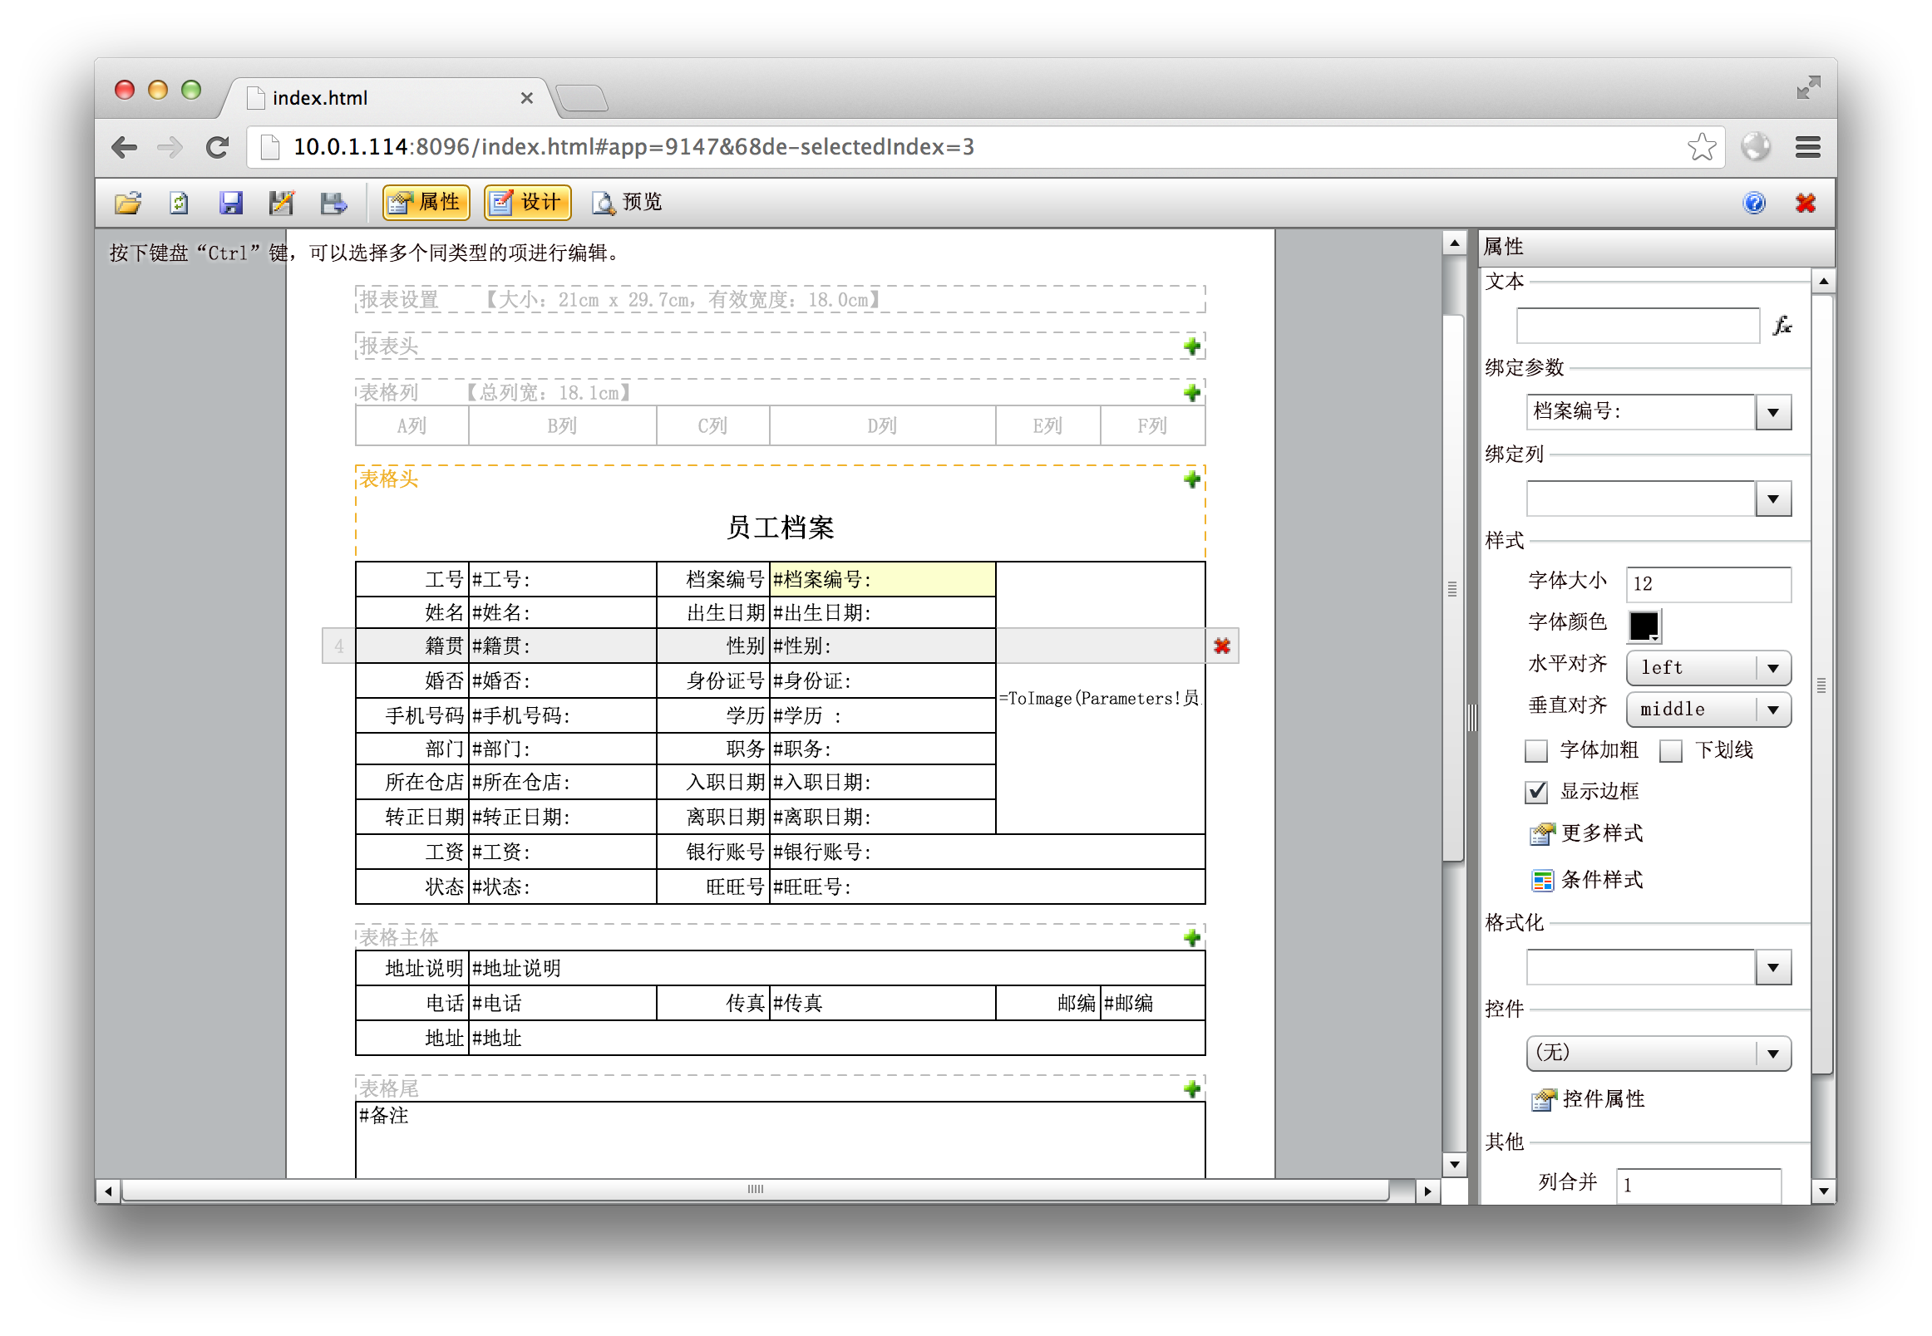Viewport: 1932px width, 1336px height.
Task: Click the 控件属性 icon
Action: (x=1543, y=1099)
